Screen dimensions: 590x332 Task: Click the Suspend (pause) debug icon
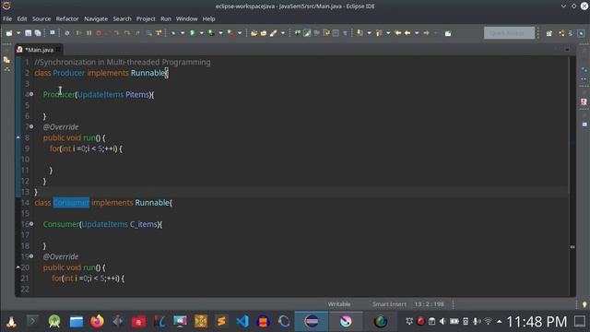click(x=89, y=33)
